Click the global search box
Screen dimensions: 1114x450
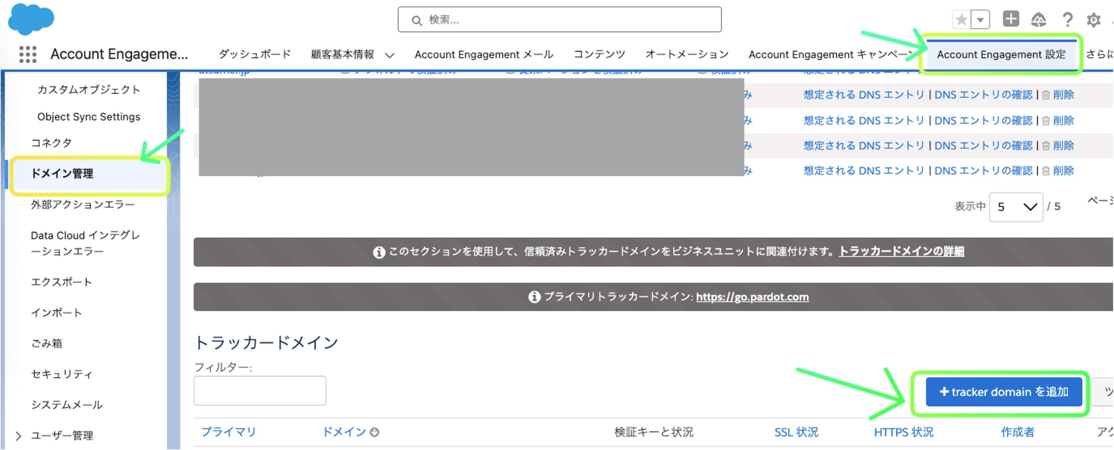560,20
